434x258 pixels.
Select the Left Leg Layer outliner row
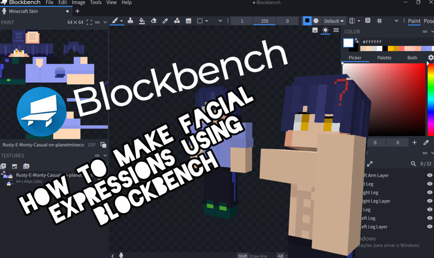[x=396, y=227]
